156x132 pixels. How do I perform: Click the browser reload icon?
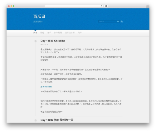click(x=101, y=6)
